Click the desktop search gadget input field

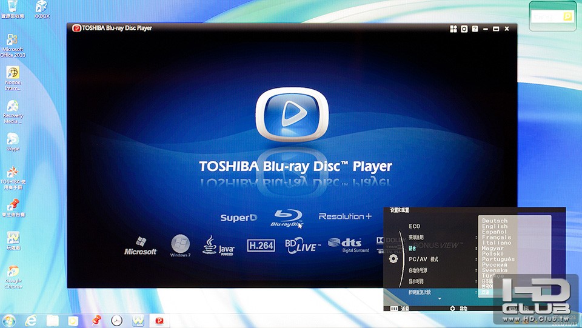[x=547, y=17]
